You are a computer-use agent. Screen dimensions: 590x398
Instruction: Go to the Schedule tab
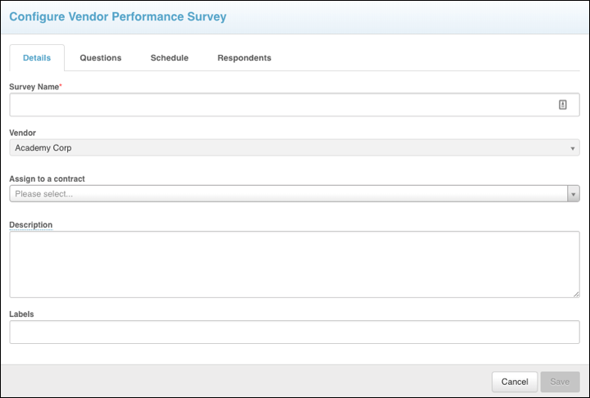coord(170,58)
